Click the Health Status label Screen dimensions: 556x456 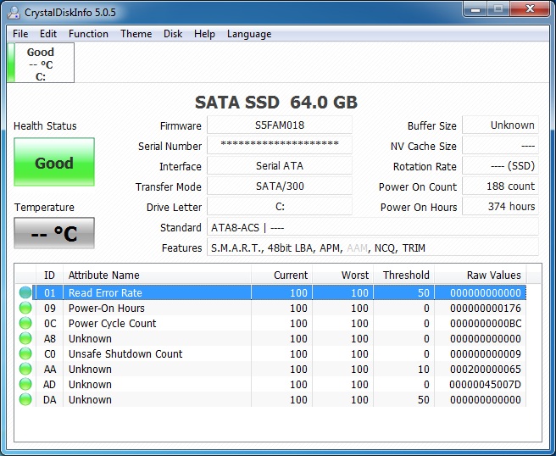point(45,126)
